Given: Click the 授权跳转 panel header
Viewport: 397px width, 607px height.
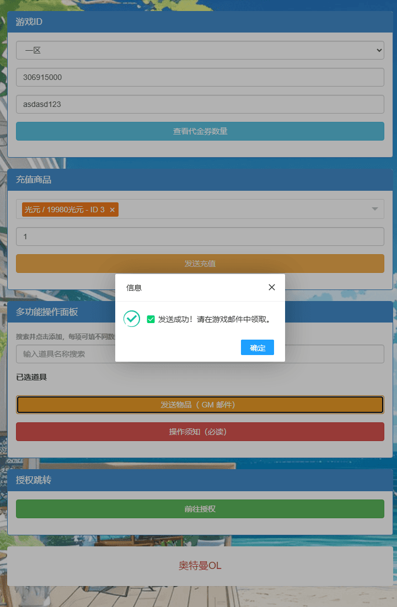Looking at the screenshot, I should (200, 480).
